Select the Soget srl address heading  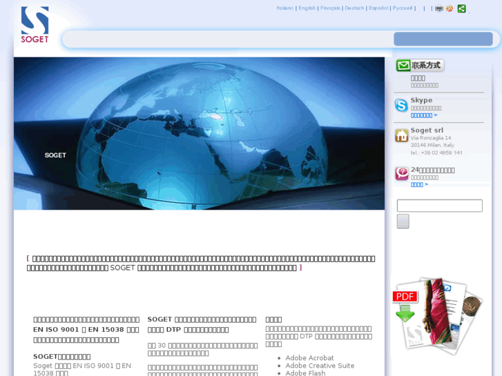[427, 130]
